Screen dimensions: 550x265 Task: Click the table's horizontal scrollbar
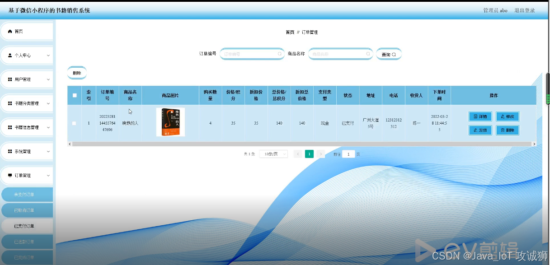click(x=302, y=144)
